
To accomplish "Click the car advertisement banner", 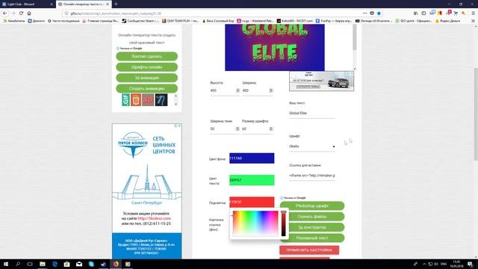I will tap(322, 81).
